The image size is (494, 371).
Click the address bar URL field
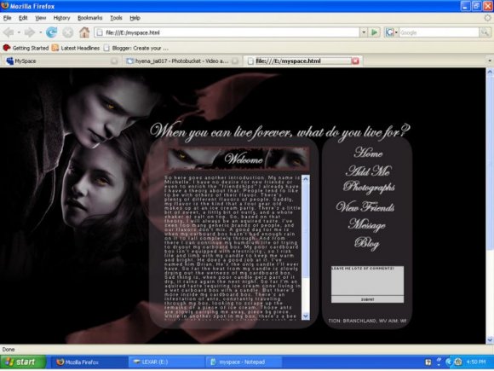(227, 32)
